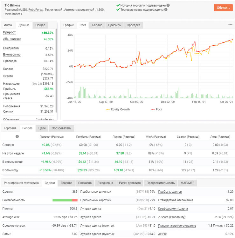This screenshot has width=235, height=238.
Task: Click the Предполагаемое ожидание label
Action: tap(177, 226)
